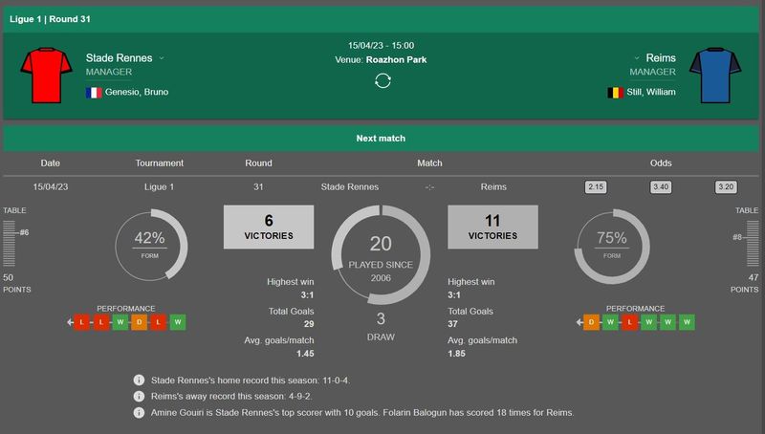The image size is (765, 434).
Task: Click Reims in the match row
Action: (493, 186)
